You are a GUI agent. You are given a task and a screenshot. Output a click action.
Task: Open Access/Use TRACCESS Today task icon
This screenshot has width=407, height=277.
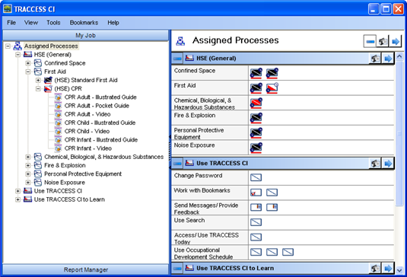point(256,237)
